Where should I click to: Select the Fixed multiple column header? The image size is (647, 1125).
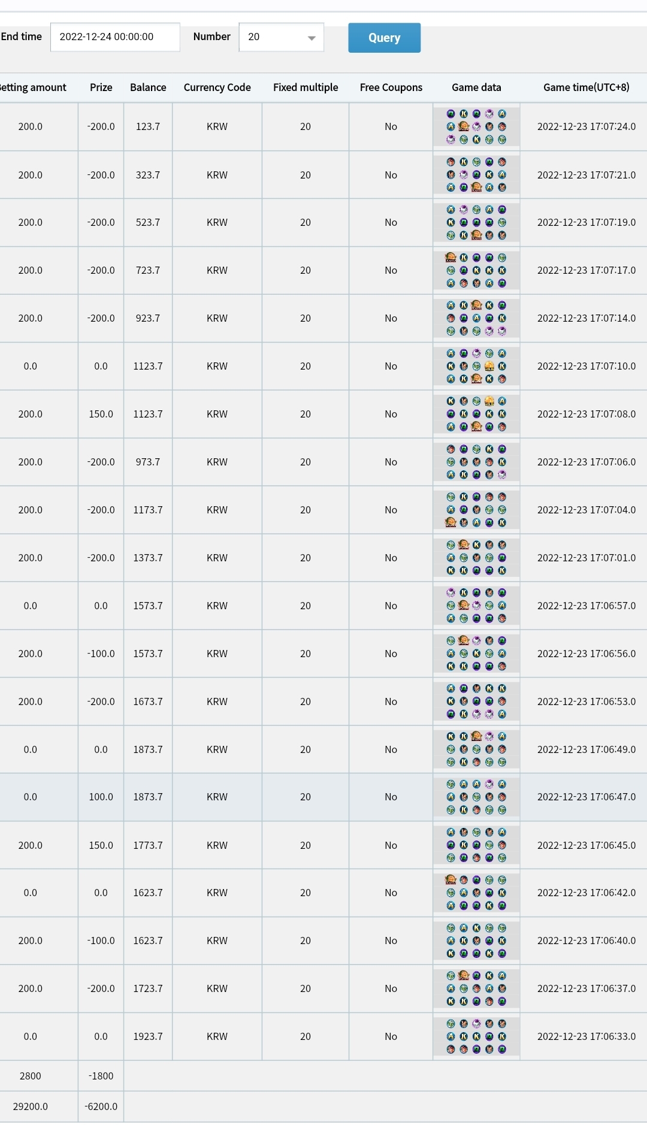tap(306, 87)
